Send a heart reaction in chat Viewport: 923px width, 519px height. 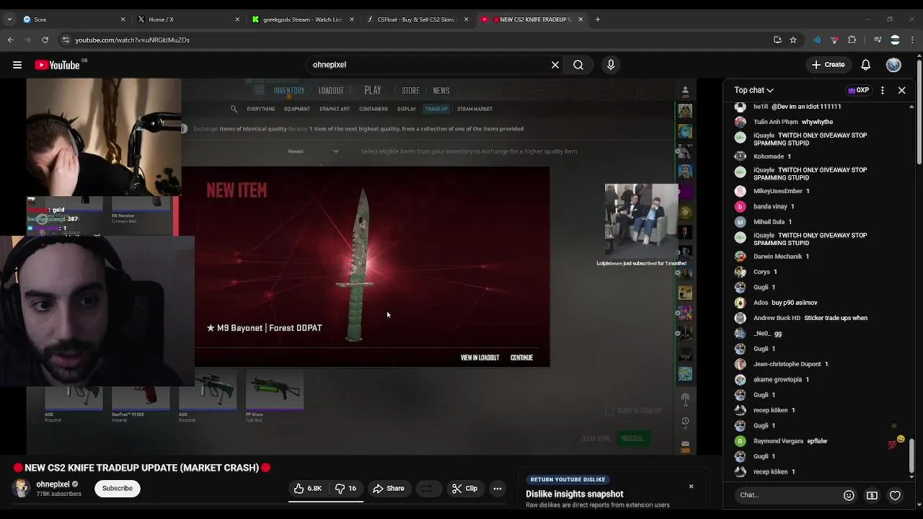tap(895, 495)
